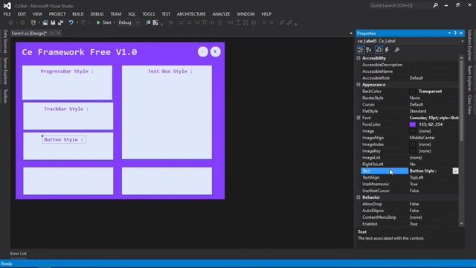
Task: Collapse the Appearance category
Action: (358, 85)
